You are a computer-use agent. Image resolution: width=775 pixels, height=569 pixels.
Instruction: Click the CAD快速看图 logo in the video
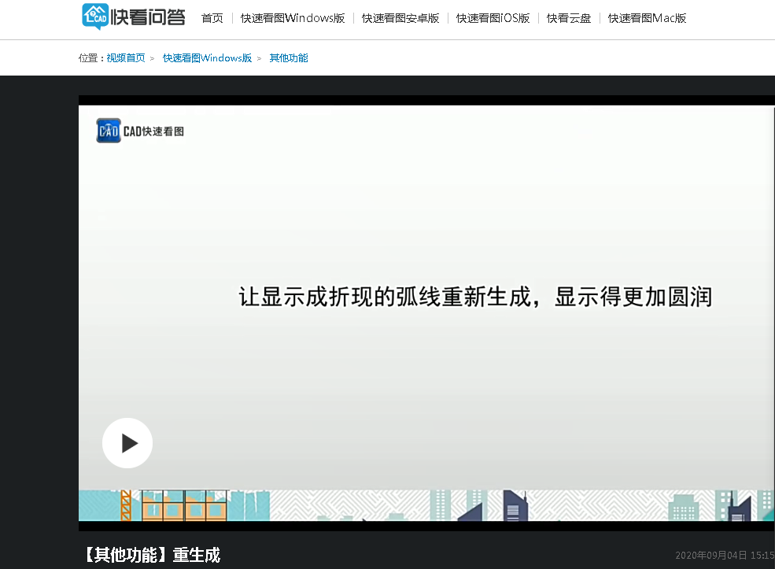pyautogui.click(x=140, y=131)
